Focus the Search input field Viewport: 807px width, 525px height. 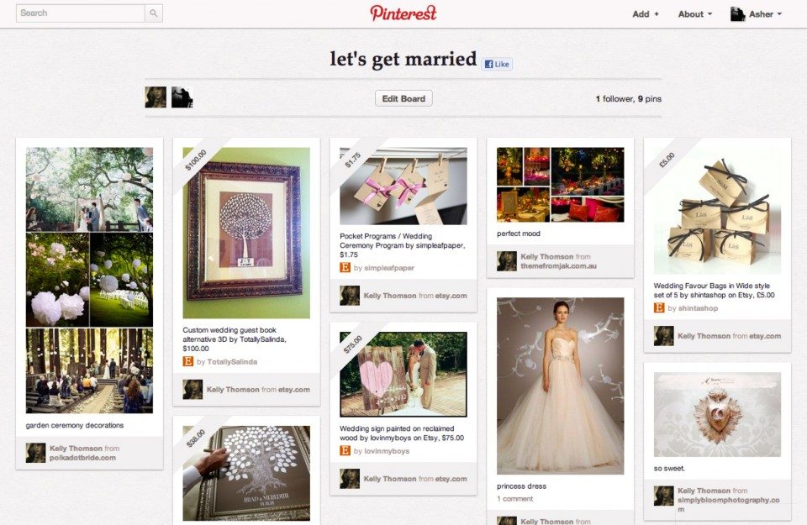pyautogui.click(x=81, y=13)
